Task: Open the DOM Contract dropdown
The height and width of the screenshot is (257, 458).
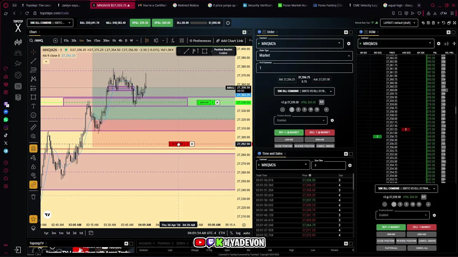Action: tap(396, 44)
